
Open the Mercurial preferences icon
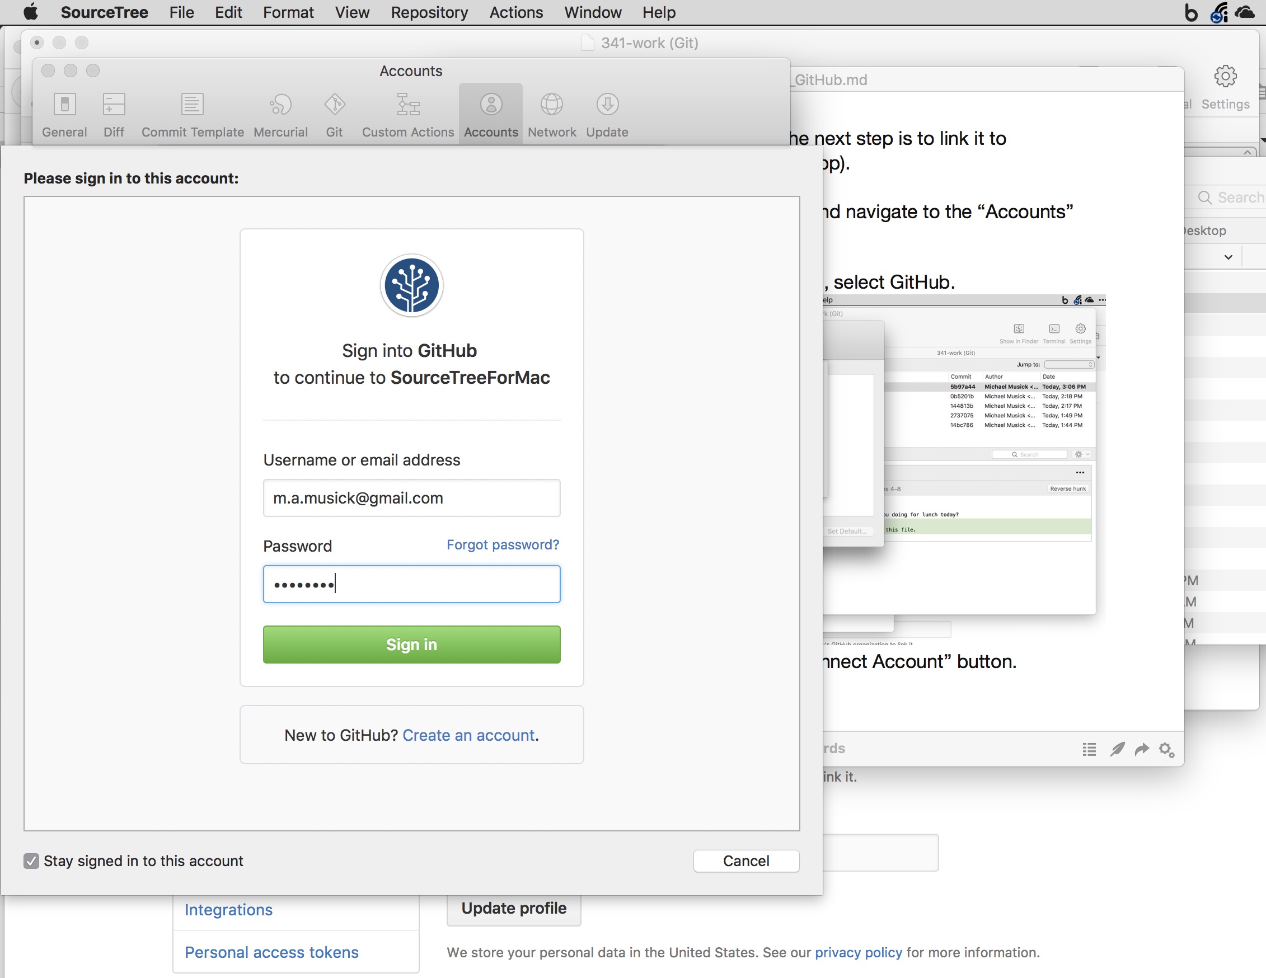pyautogui.click(x=280, y=105)
